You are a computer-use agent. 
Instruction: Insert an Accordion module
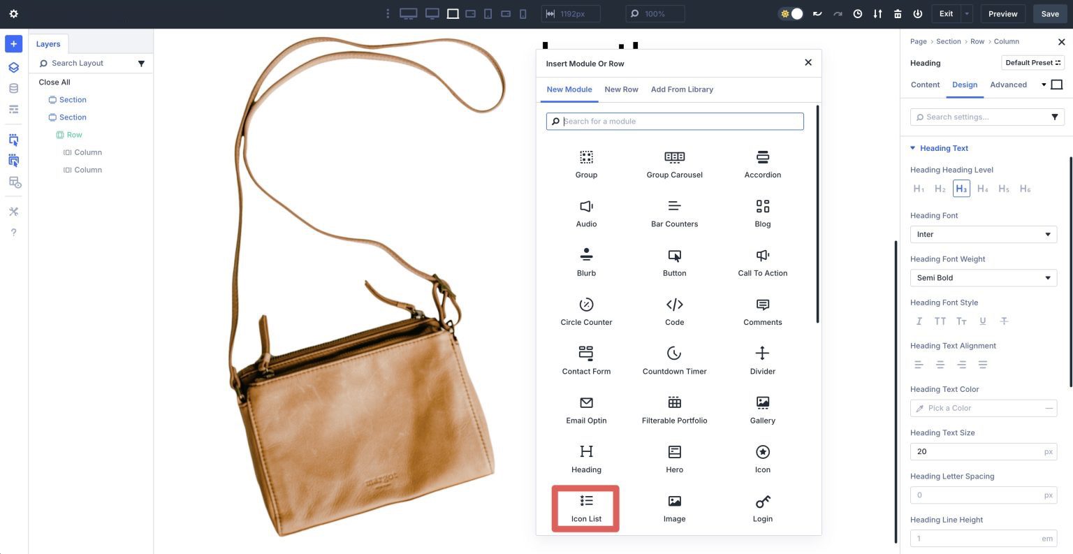click(762, 164)
